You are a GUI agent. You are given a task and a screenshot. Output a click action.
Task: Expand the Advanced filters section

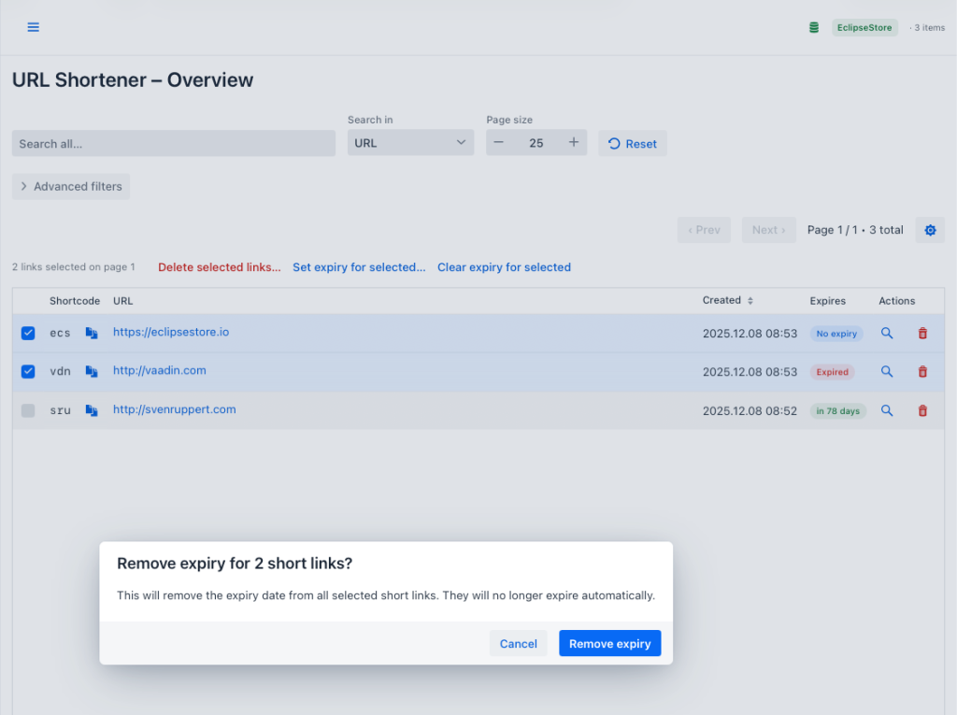pos(70,186)
